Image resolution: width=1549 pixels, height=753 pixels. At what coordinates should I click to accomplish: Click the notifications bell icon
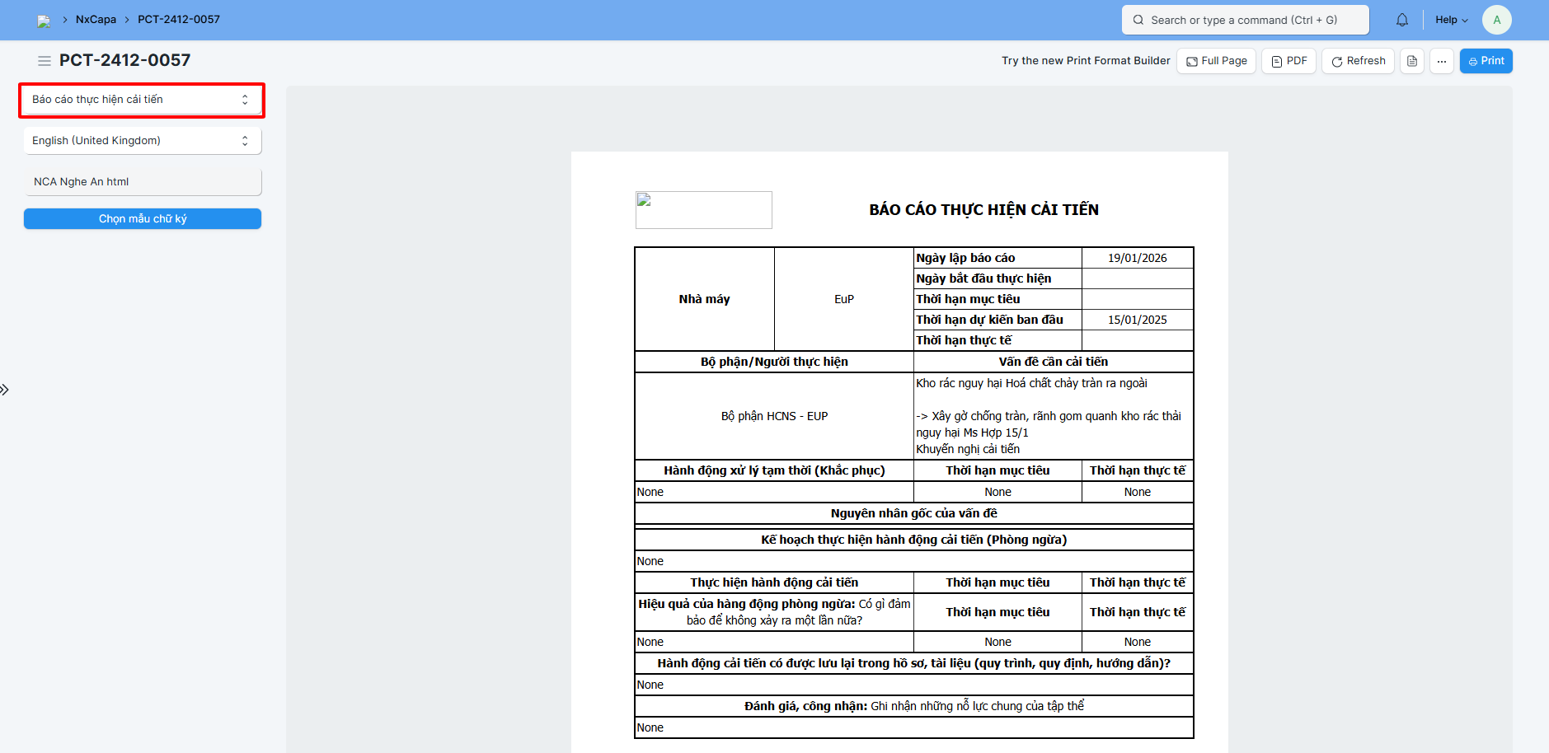coord(1401,20)
